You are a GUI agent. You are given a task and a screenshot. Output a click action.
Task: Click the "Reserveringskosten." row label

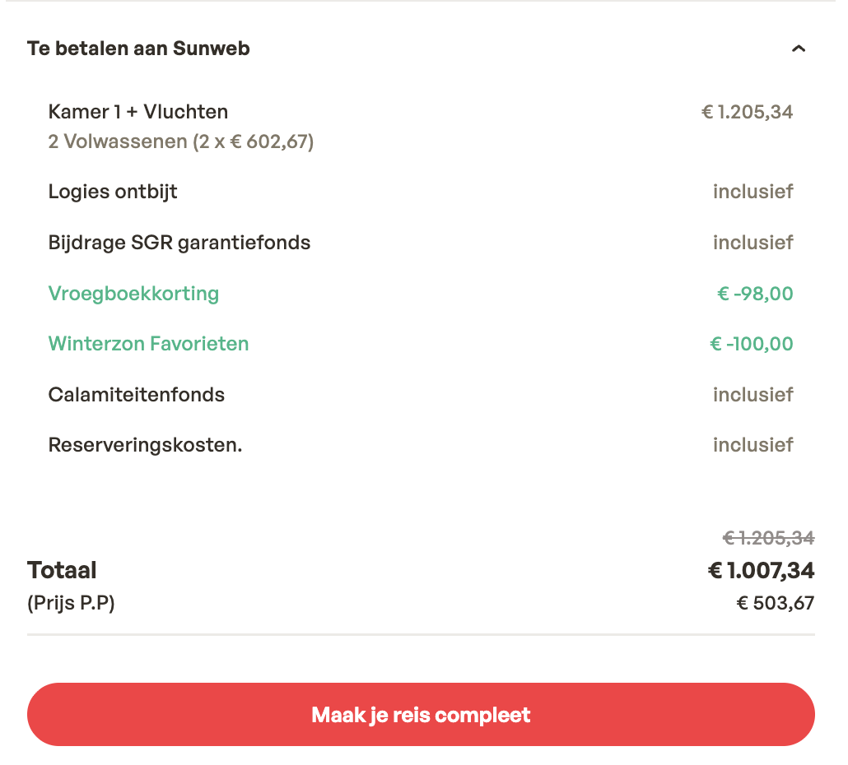[145, 445]
